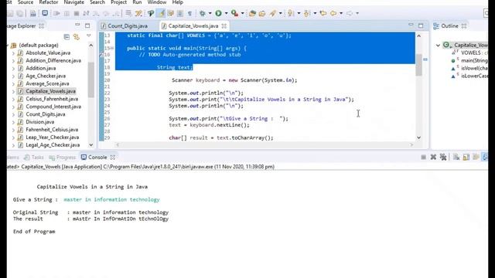Image resolution: width=495 pixels, height=278 pixels.
Task: Expand Capitalize_Vowels.java tree node
Action: pos(13,91)
